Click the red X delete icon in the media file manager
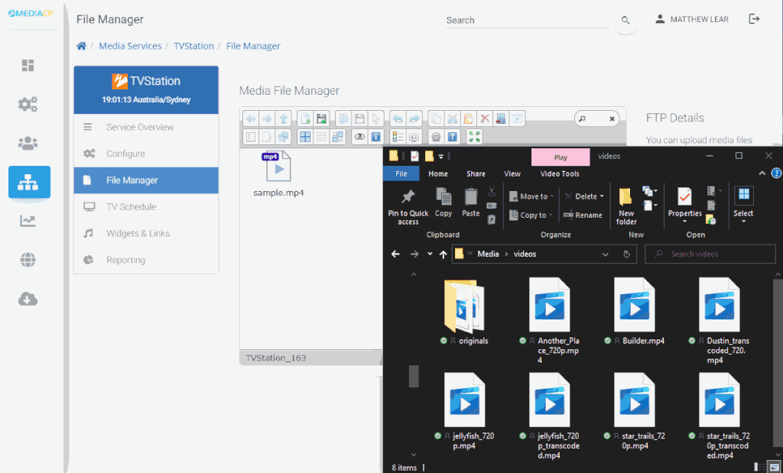The width and height of the screenshot is (783, 473). 484,118
